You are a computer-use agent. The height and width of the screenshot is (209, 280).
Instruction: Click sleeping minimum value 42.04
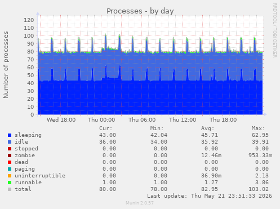click(x=159, y=135)
